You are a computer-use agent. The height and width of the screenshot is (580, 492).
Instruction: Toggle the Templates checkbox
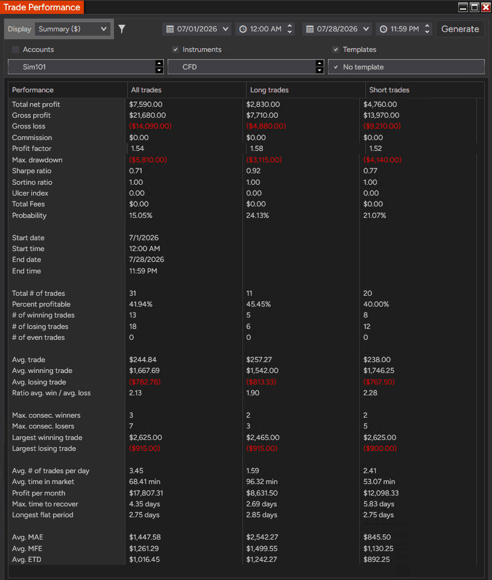click(336, 49)
